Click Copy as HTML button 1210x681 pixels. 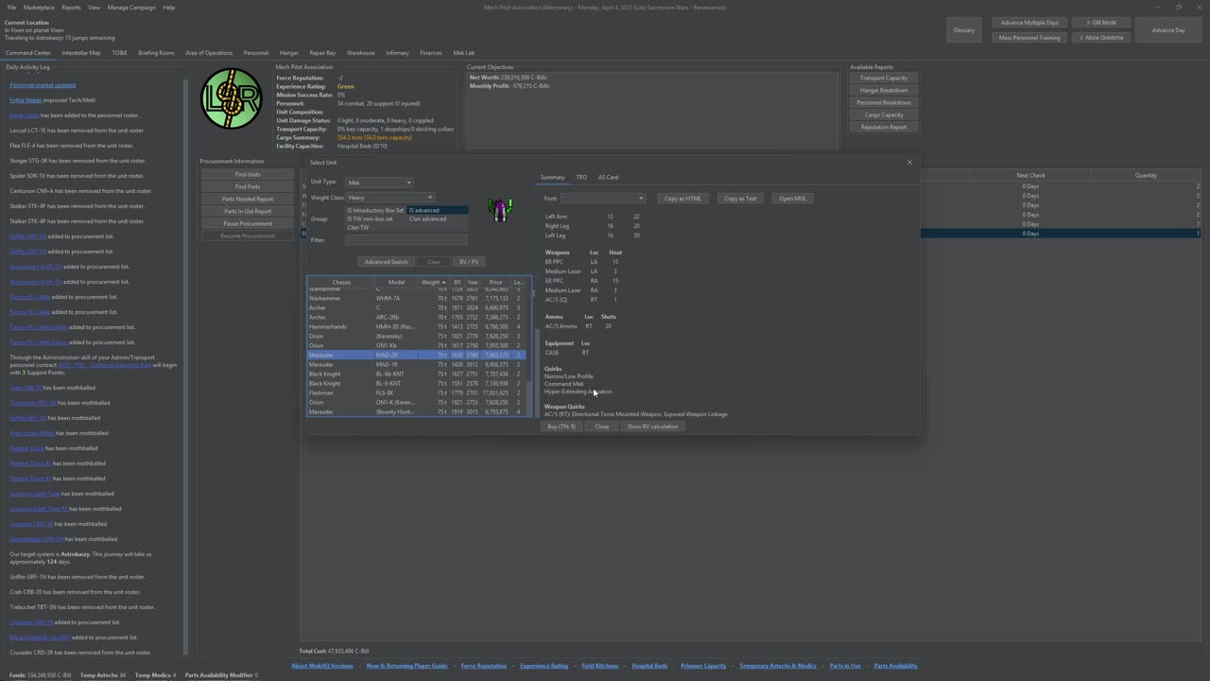click(683, 199)
